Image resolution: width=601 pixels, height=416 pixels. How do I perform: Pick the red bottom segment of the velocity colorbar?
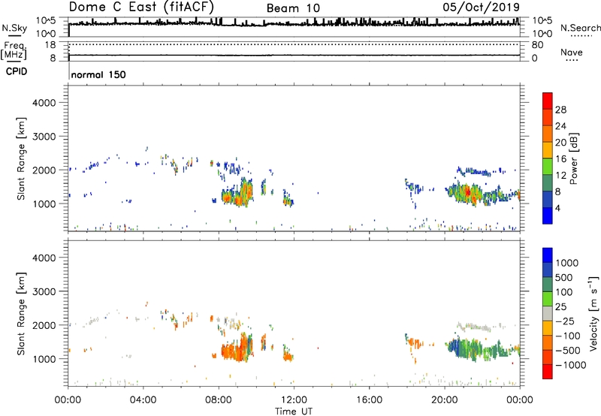point(548,372)
